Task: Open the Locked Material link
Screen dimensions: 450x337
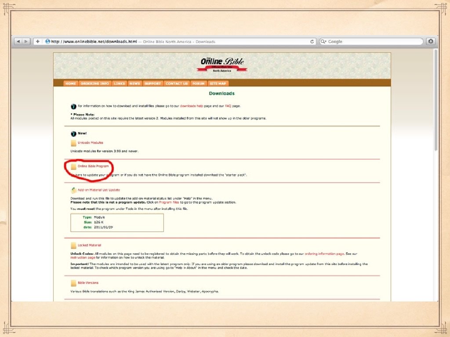Action: 90,245
